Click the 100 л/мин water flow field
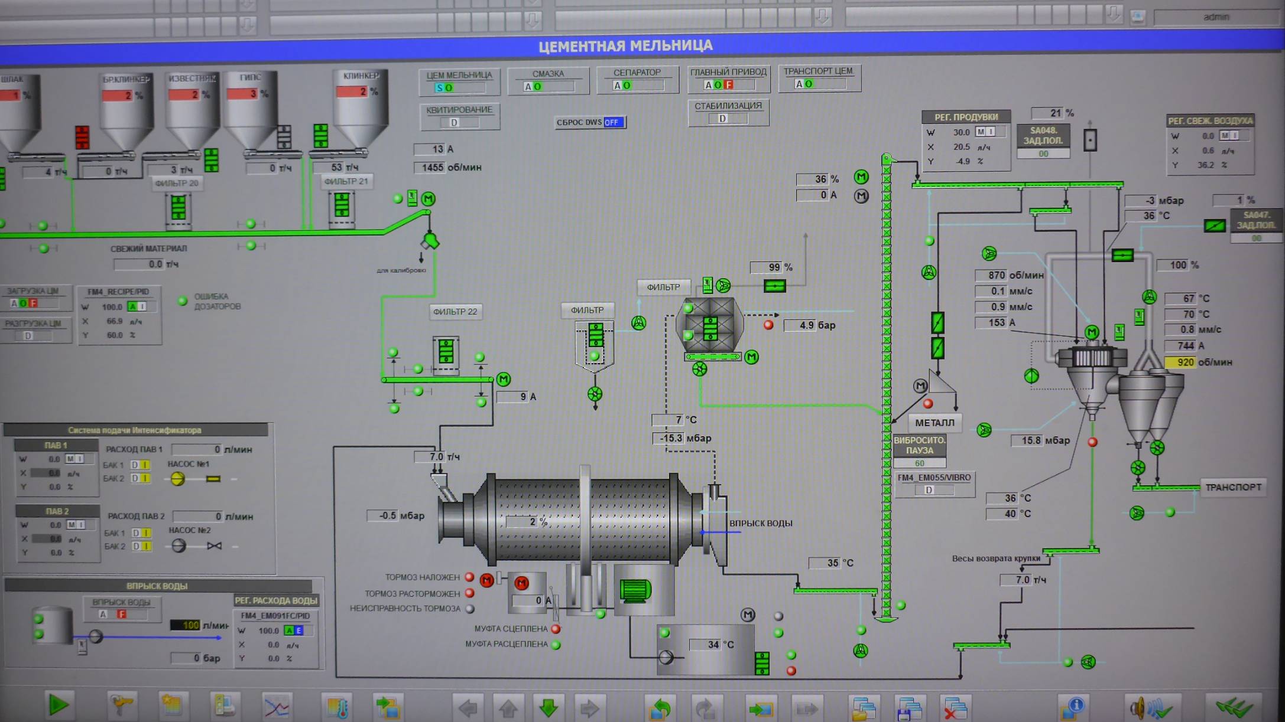Viewport: 1285px width, 722px height. 185,625
